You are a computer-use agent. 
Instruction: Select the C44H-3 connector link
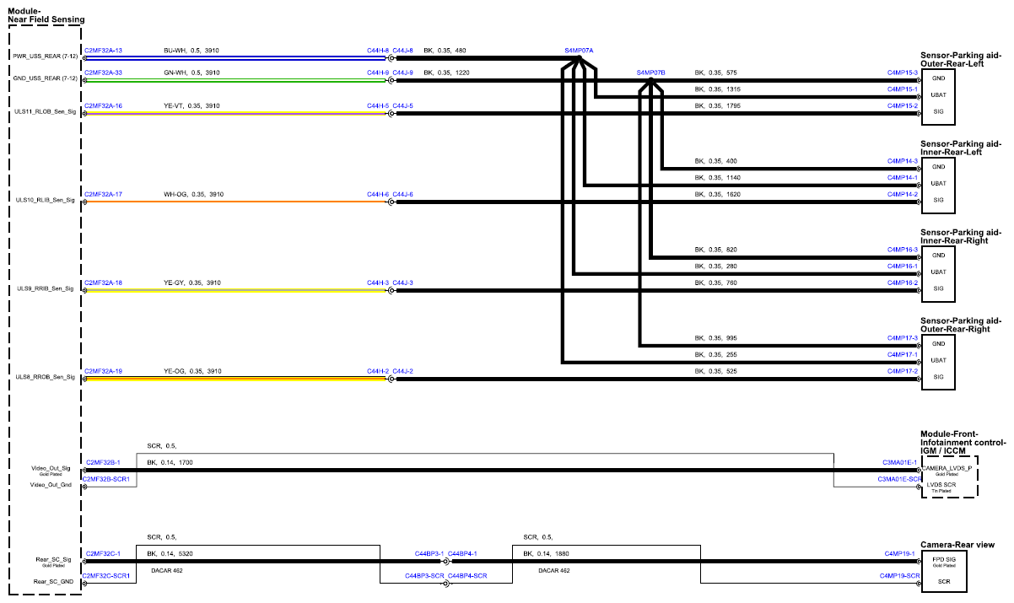tap(378, 283)
